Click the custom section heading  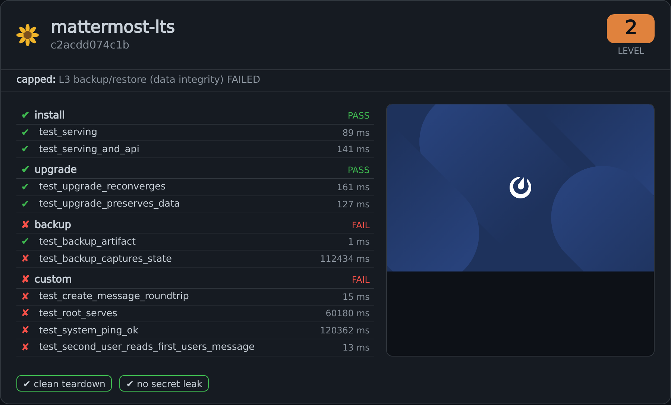coord(53,279)
